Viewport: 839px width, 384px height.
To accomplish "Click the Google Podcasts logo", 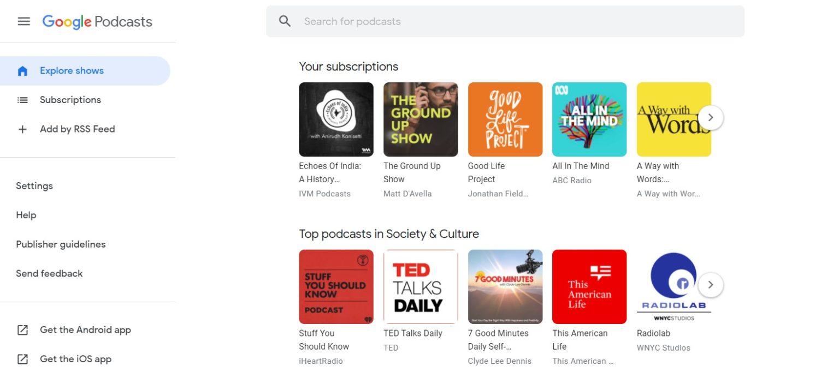I will click(x=97, y=21).
